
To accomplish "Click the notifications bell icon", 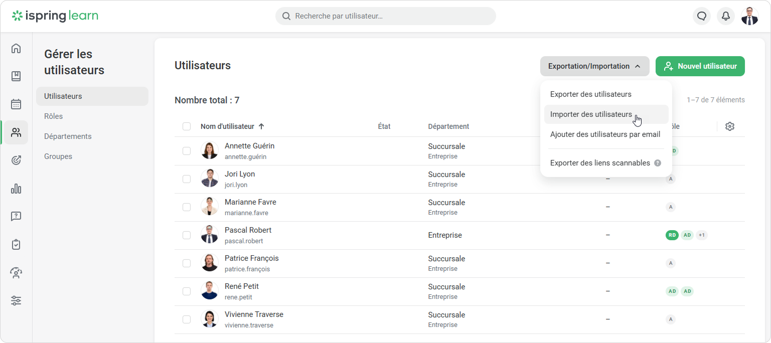I will 725,16.
